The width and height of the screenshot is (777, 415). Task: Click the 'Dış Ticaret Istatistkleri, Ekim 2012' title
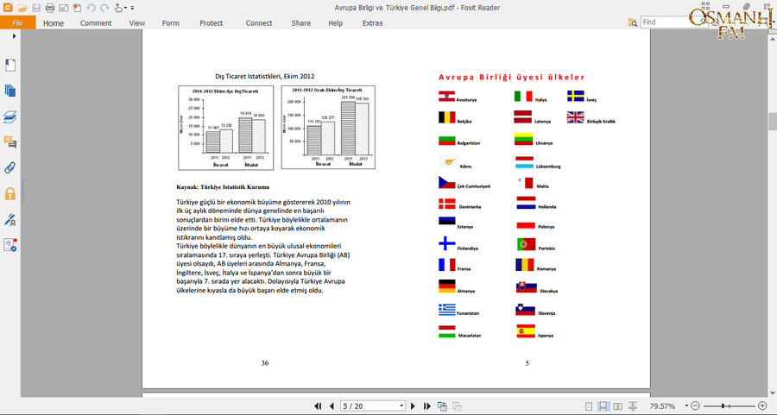[x=265, y=76]
